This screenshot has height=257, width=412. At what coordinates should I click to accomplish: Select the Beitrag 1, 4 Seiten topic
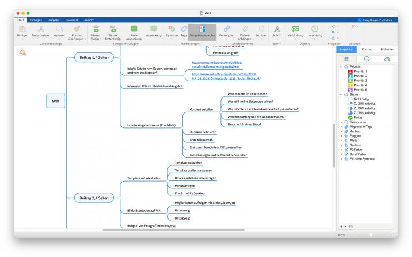coord(94,57)
